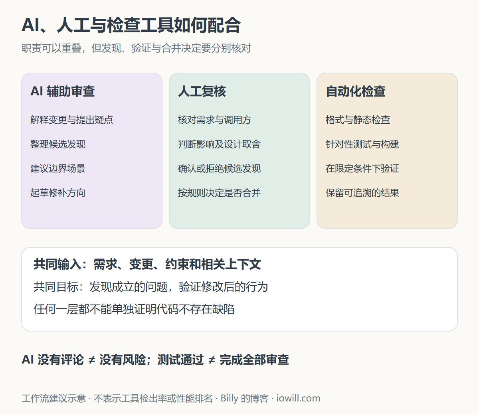The image size is (479, 415).
Task: Click '建议边界场景' line
Action: point(58,168)
